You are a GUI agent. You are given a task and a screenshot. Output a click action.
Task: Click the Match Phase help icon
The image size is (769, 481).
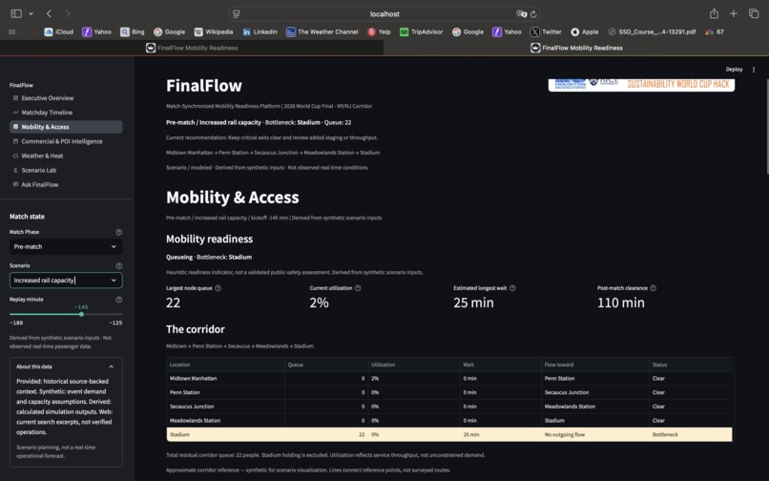coord(118,232)
